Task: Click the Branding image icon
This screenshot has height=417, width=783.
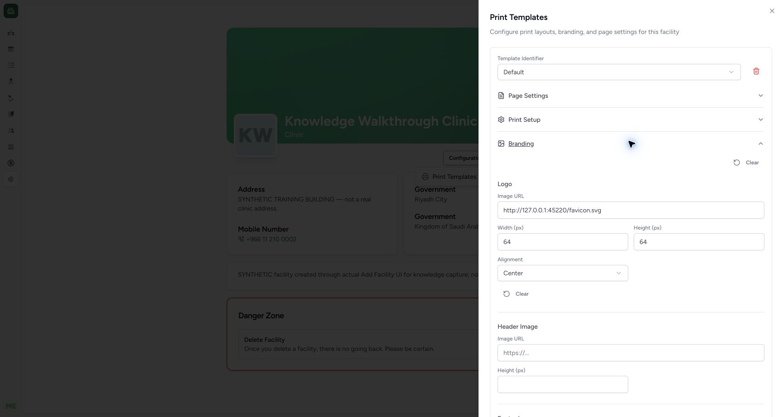Action: pyautogui.click(x=501, y=144)
